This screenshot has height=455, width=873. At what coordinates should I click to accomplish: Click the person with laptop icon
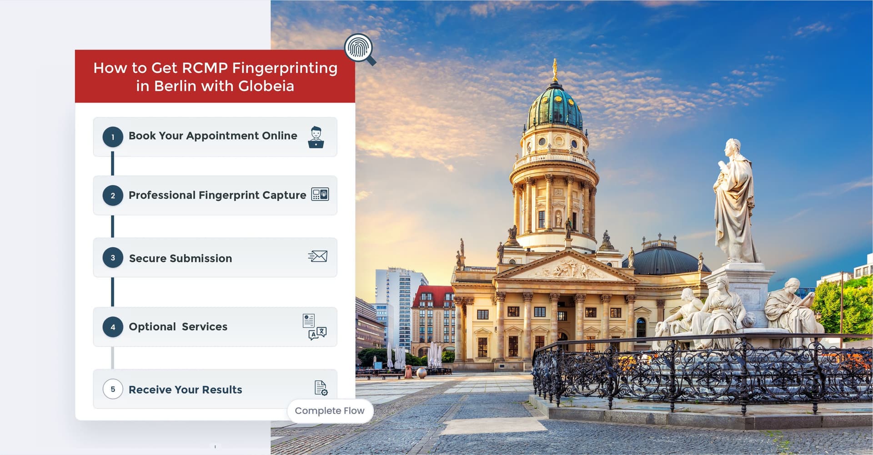316,137
